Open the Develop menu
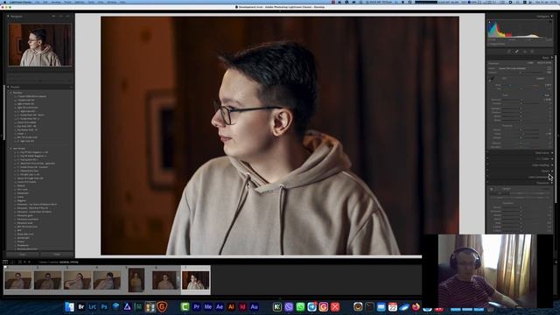 coord(56,2)
